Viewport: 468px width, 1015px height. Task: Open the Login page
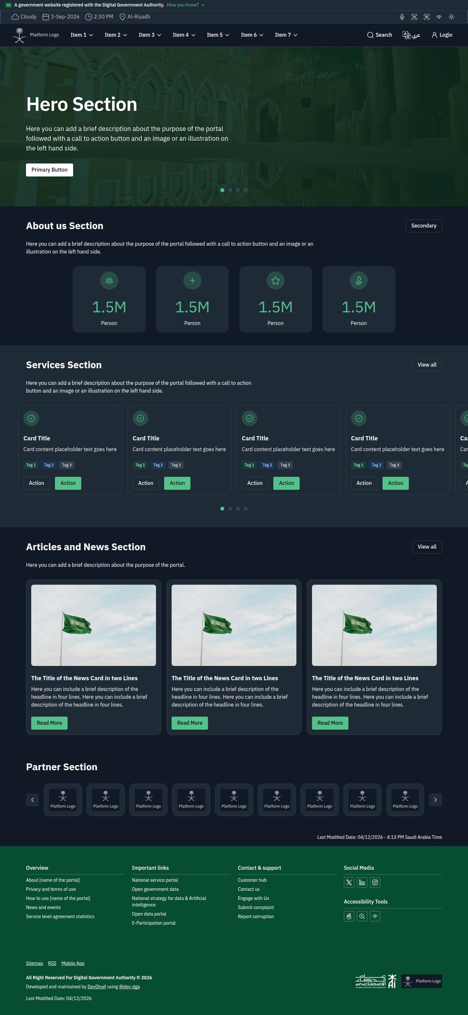[442, 35]
